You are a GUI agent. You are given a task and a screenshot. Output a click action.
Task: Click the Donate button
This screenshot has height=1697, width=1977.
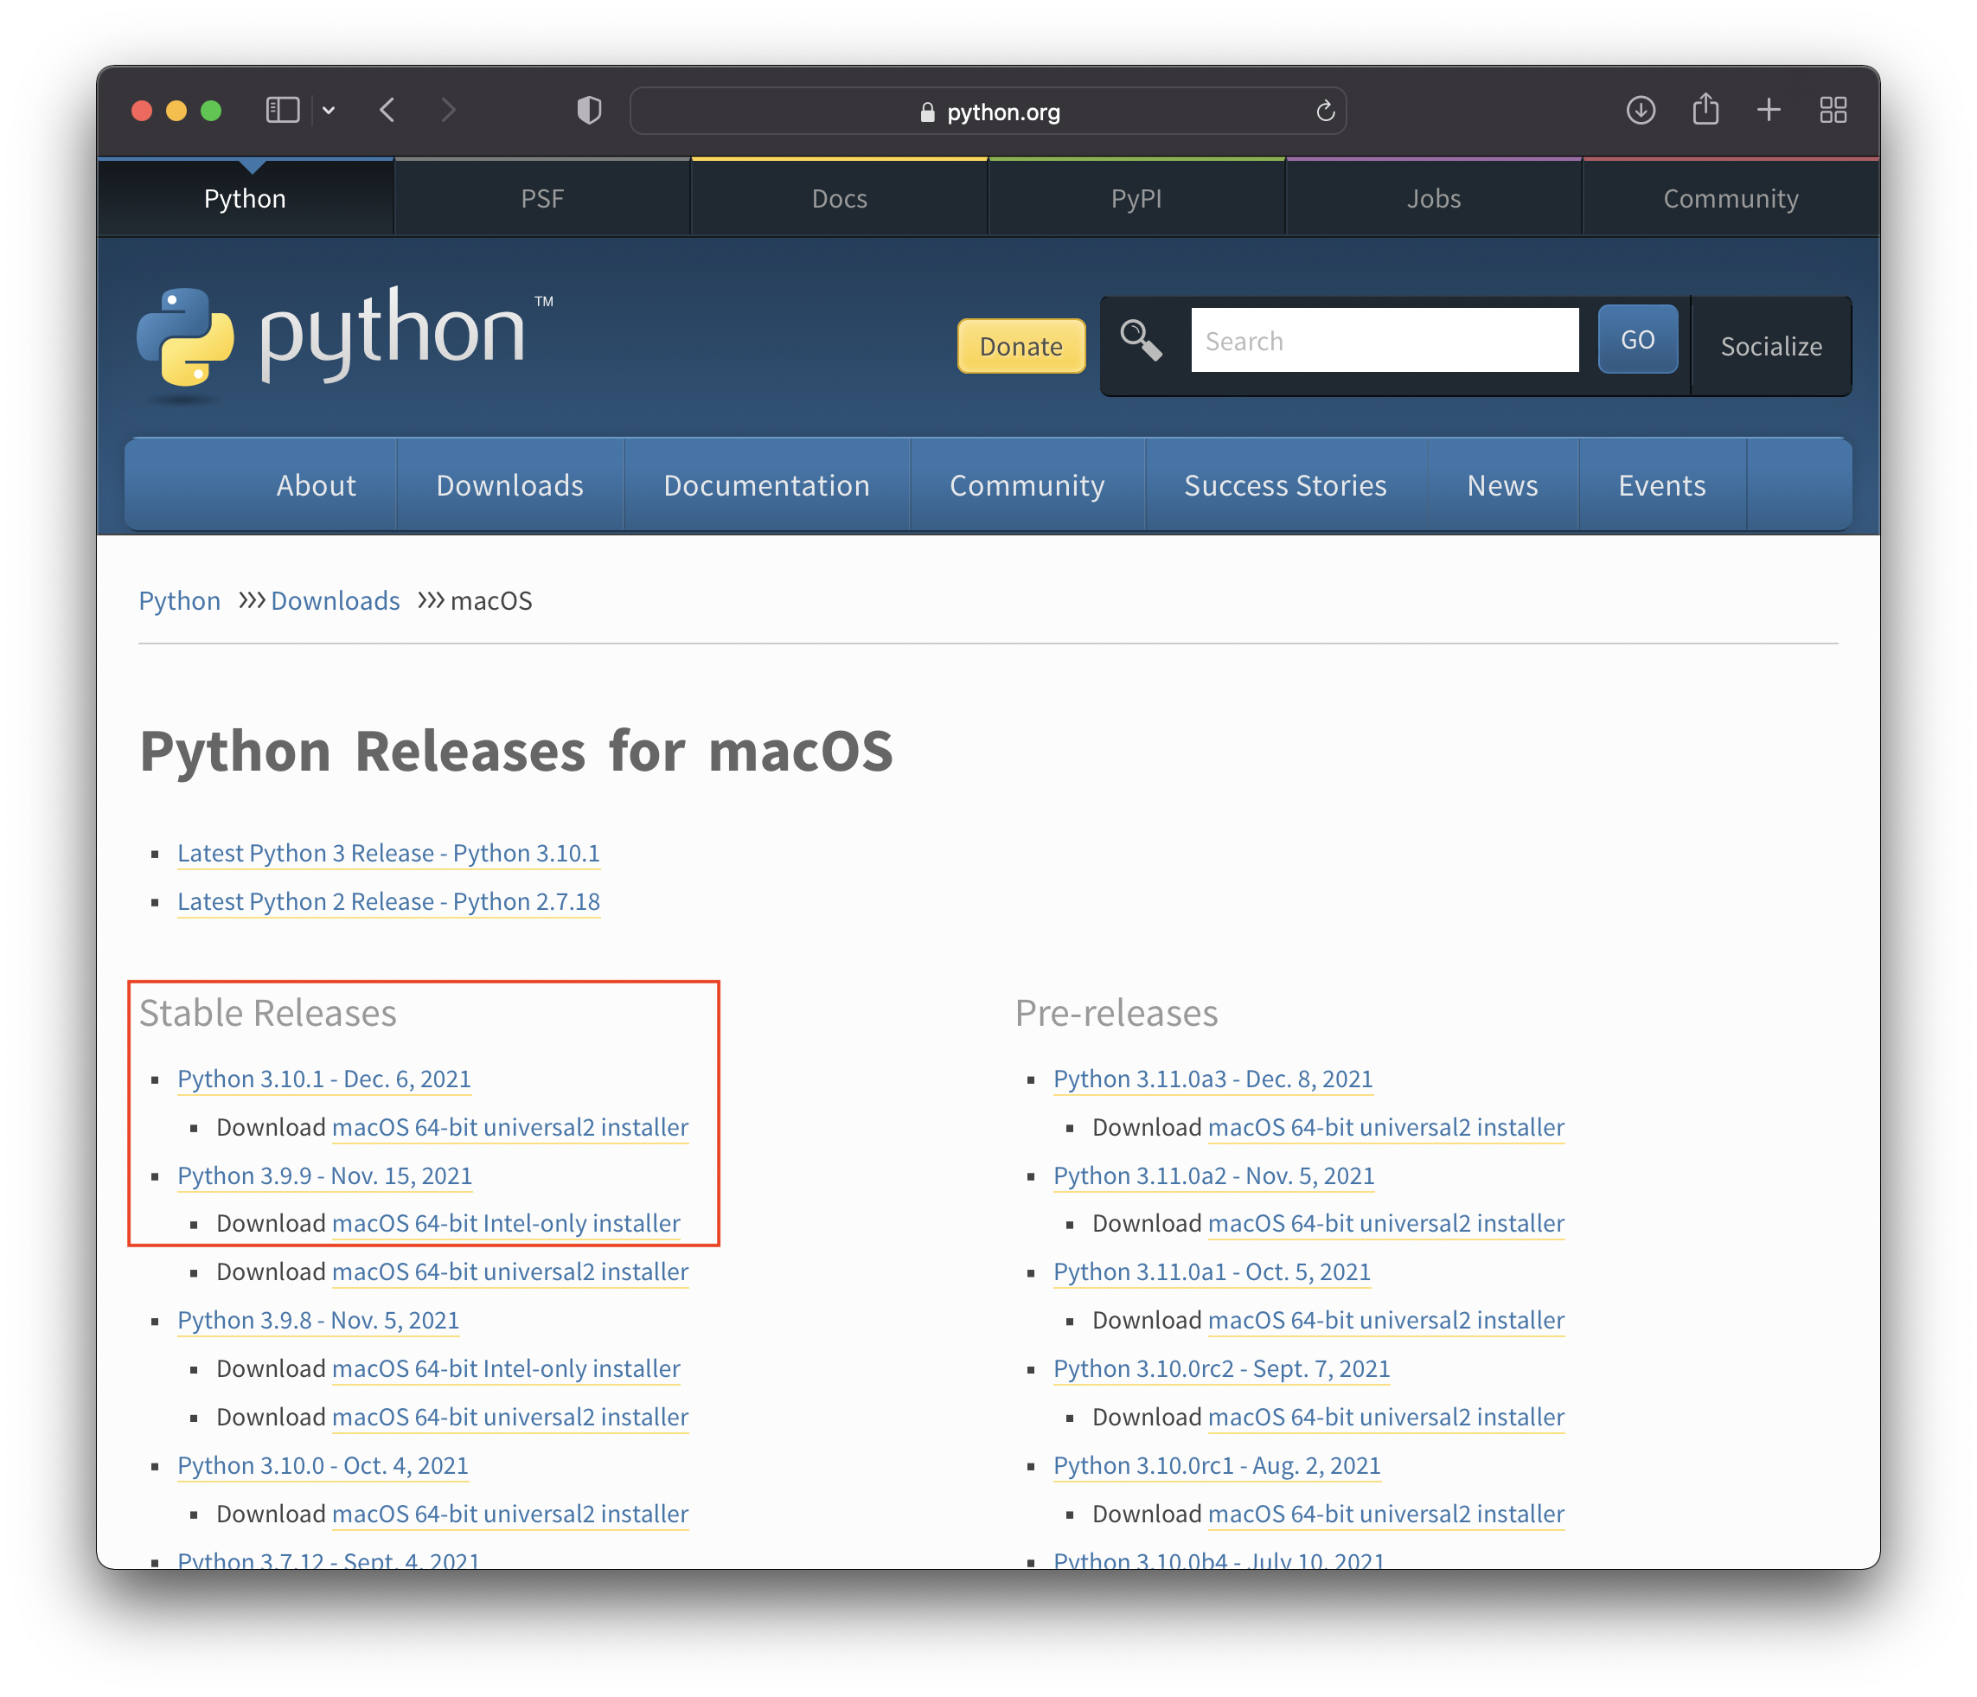point(1019,343)
